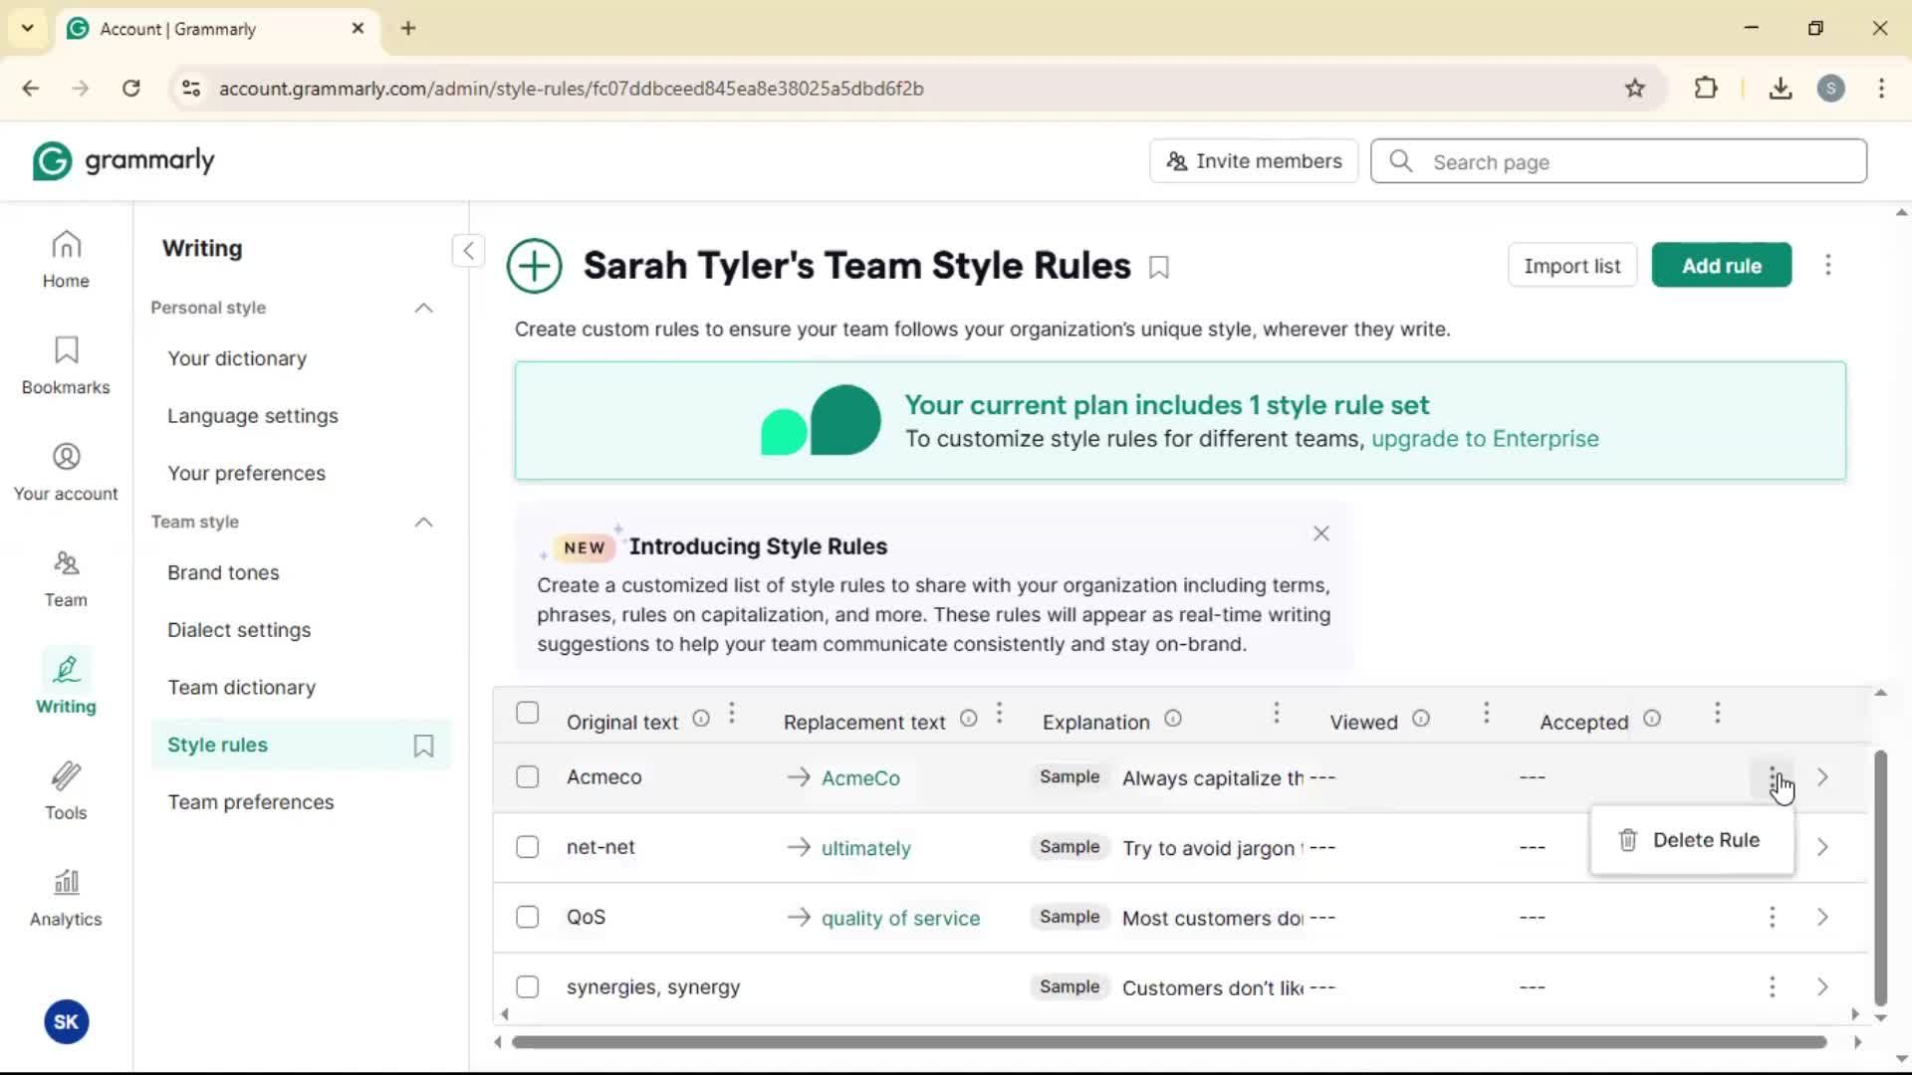
Task: Open Team dictionary in sidebar
Action: point(241,687)
